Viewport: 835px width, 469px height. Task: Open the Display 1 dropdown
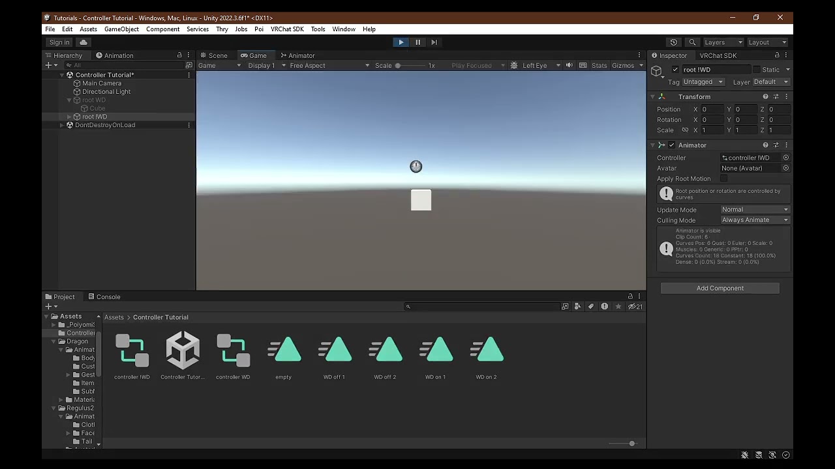[x=266, y=65]
